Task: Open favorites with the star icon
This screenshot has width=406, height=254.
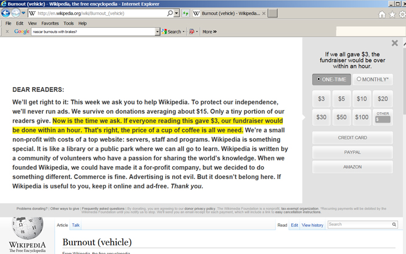Action: 392,15
